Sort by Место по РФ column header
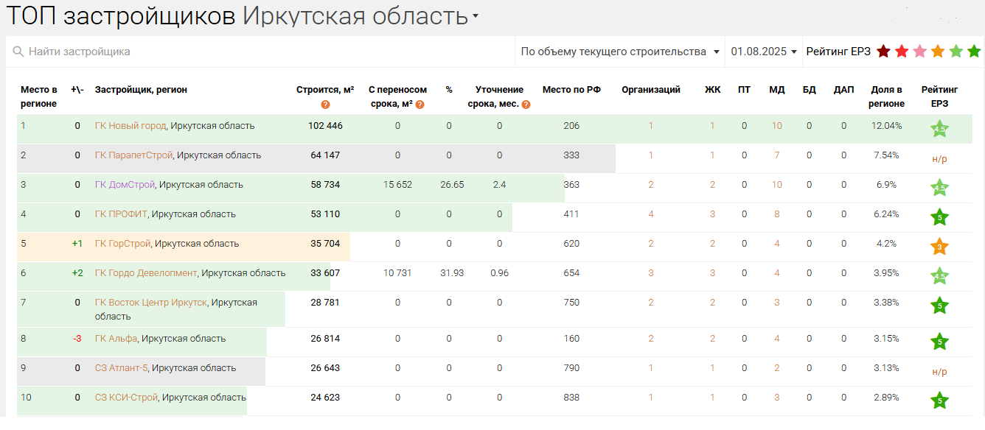985x430 pixels. pyautogui.click(x=571, y=90)
